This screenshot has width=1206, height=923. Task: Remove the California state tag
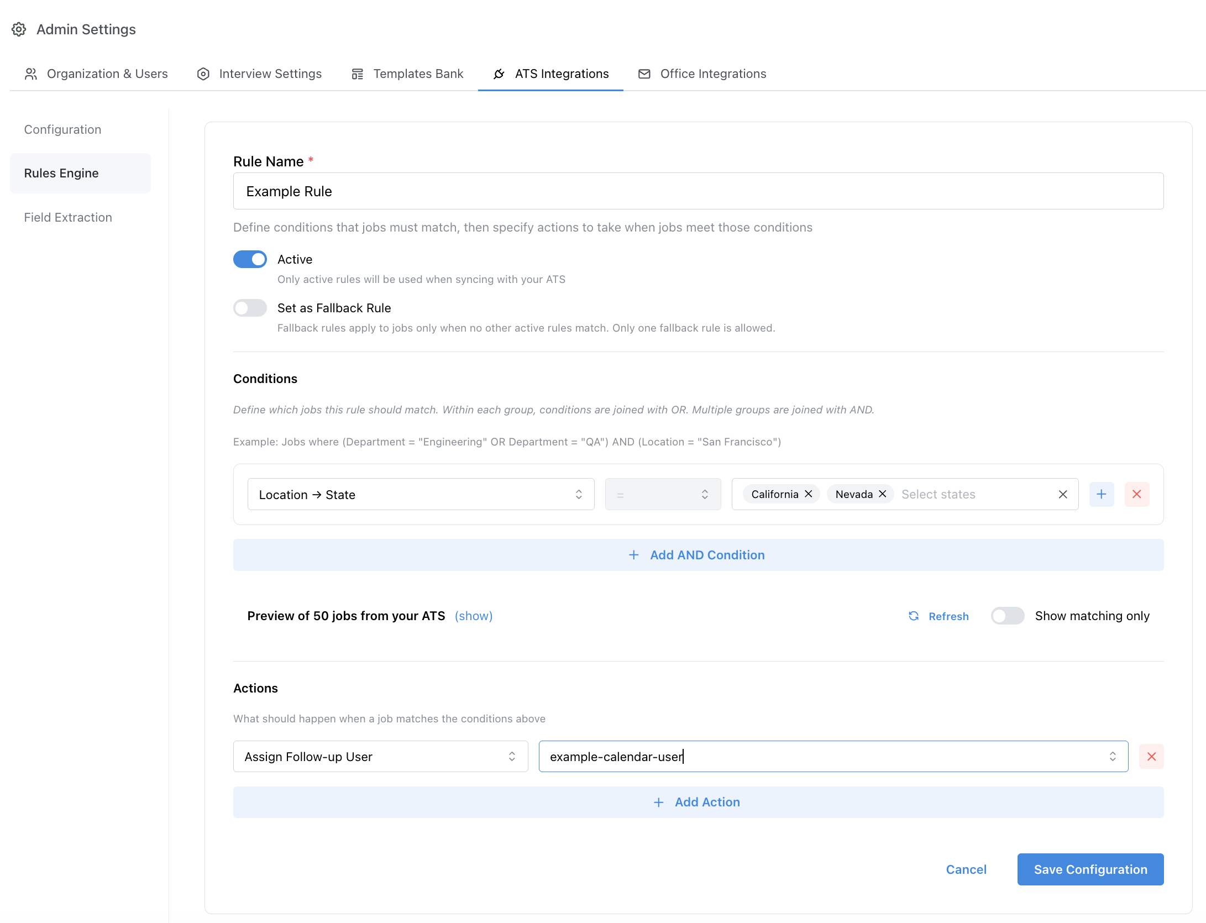809,494
